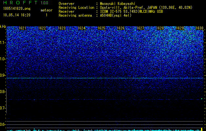Click the observer name Masayuki Kobayashi
Screen dimensions: 206x131
[x=118, y=4]
